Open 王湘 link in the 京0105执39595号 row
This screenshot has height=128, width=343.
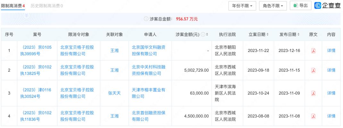pyautogui.click(x=114, y=51)
